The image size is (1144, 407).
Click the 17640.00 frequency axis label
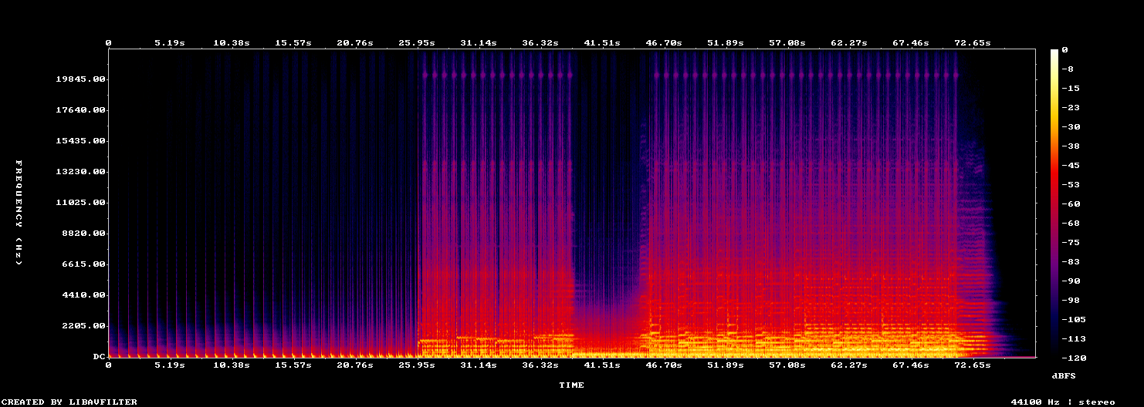(80, 110)
